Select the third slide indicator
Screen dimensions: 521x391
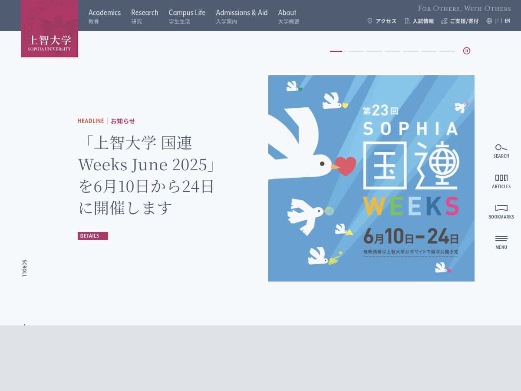(x=374, y=51)
